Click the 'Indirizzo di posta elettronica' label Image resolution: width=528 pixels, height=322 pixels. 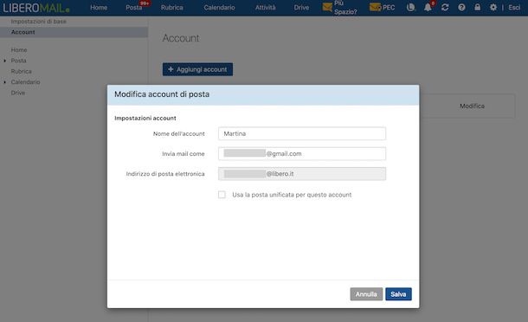click(x=165, y=174)
